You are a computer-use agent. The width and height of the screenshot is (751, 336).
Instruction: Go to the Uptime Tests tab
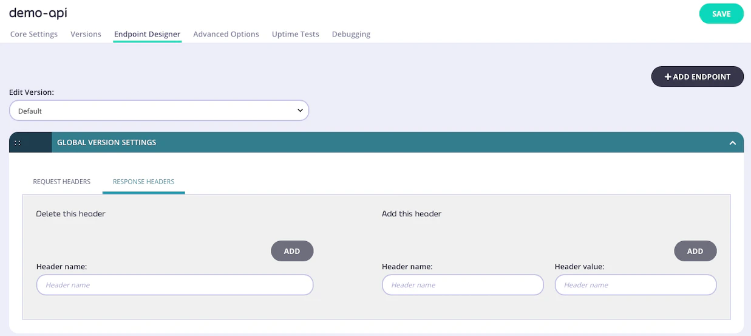295,34
